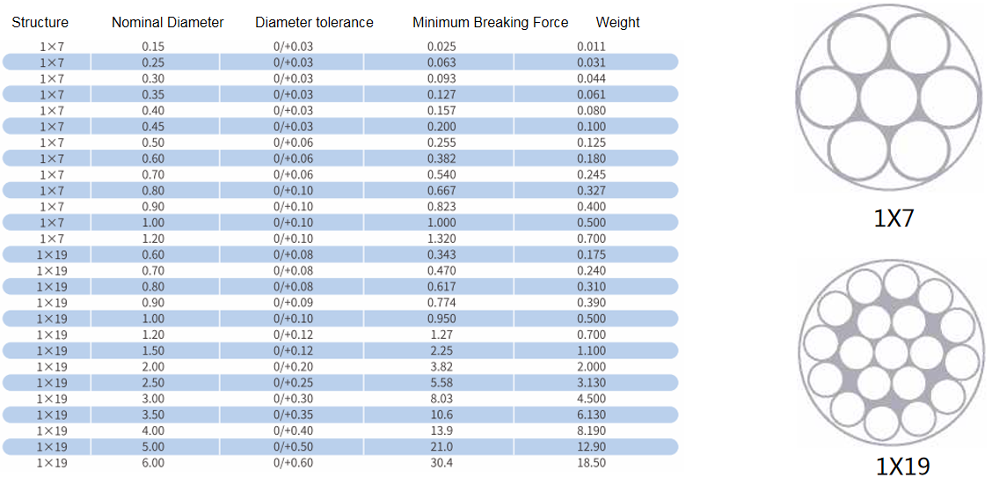Screen dimensions: 992x485
Task: Click the 0/+0.60 tolerance cell
Action: coord(294,463)
